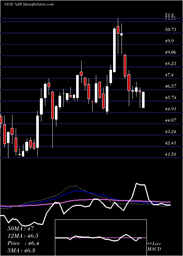Click the NYSE NJR MunafaSutra.com title text
The height and width of the screenshot is (256, 183).
(29, 4)
